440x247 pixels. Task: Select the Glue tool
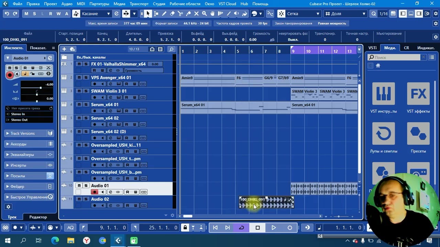(188, 14)
